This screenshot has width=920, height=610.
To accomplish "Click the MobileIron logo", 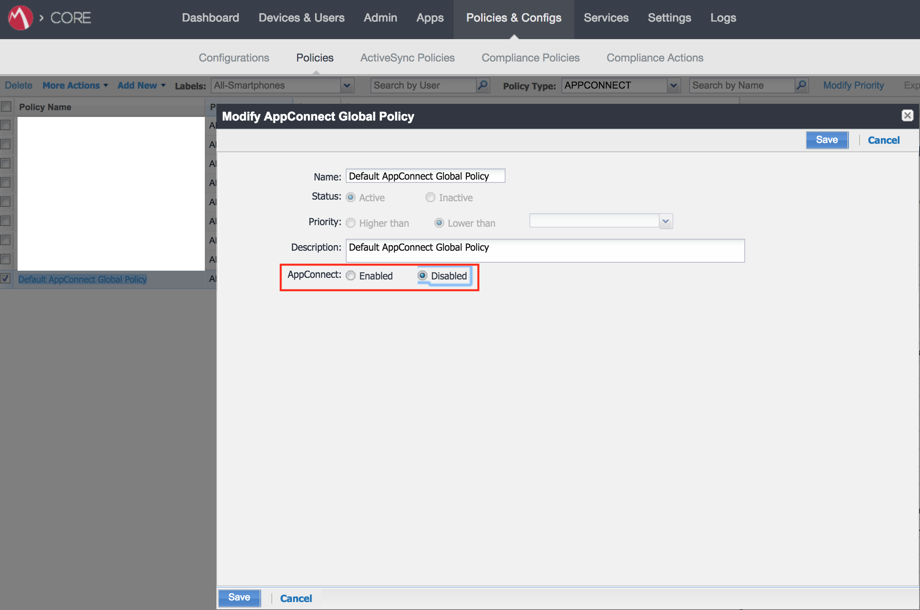I will coord(20,18).
